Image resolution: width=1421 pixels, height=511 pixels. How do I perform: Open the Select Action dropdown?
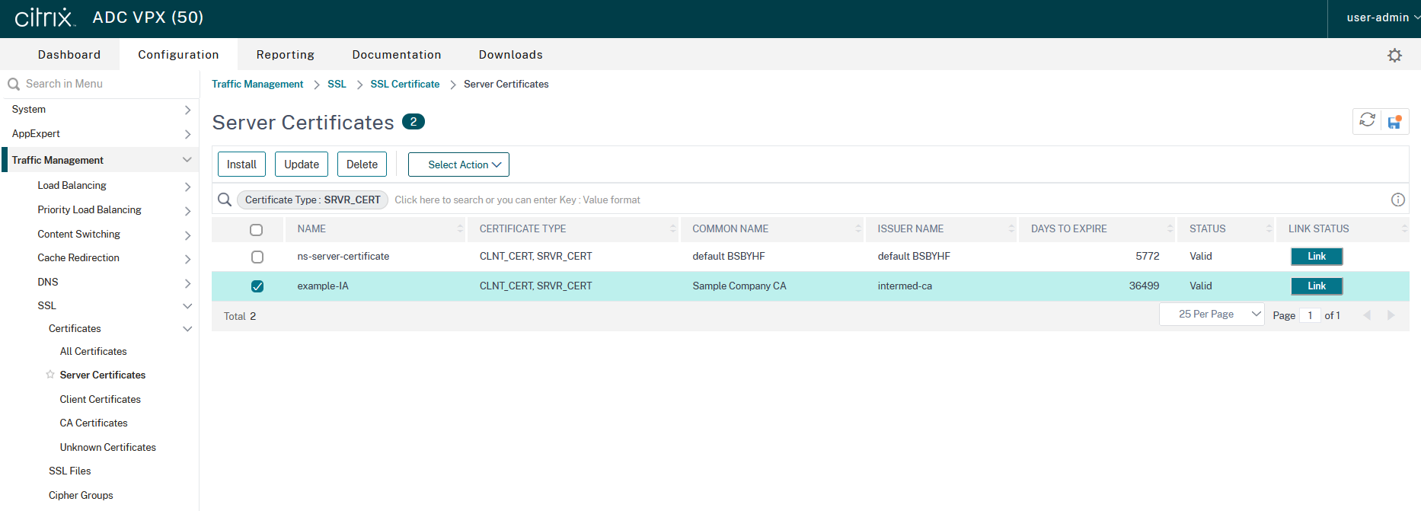click(458, 164)
